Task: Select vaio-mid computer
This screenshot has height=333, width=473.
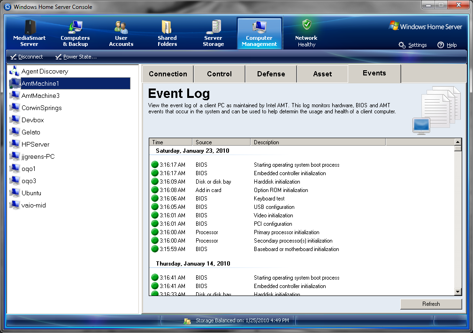Action: [x=33, y=205]
